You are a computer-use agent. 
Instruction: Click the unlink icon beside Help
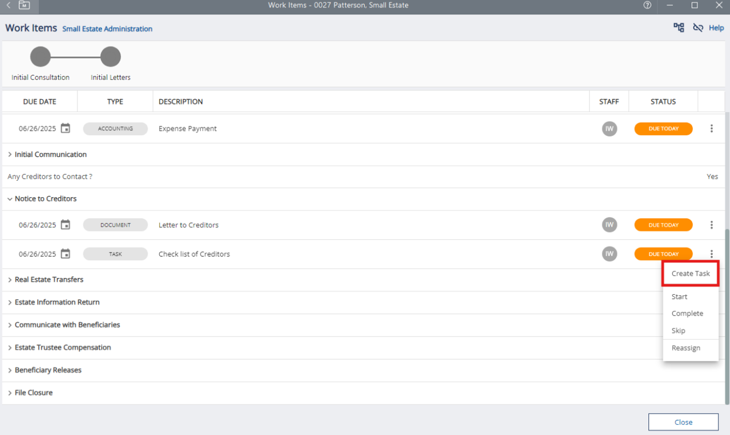pyautogui.click(x=697, y=28)
